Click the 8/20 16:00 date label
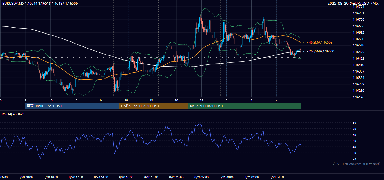Viewport: 384px width, 180px height. click(x=126, y=177)
